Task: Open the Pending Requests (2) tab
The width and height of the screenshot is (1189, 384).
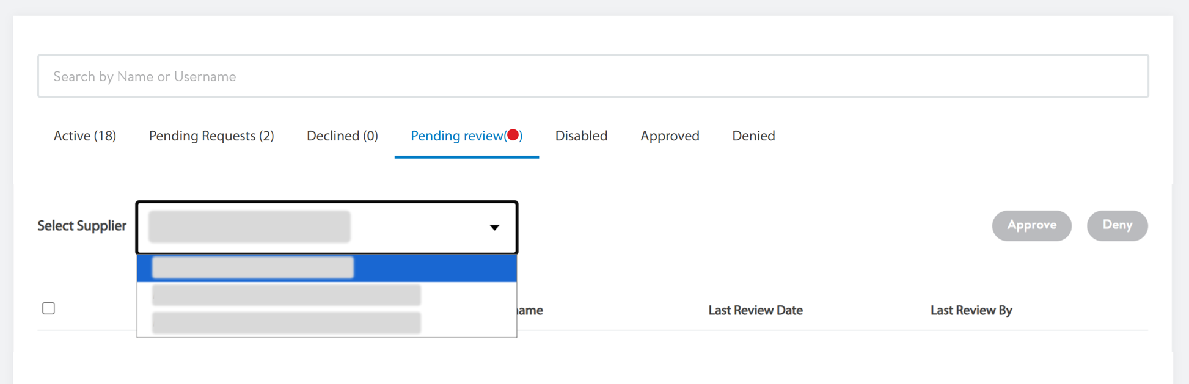Action: [x=211, y=136]
